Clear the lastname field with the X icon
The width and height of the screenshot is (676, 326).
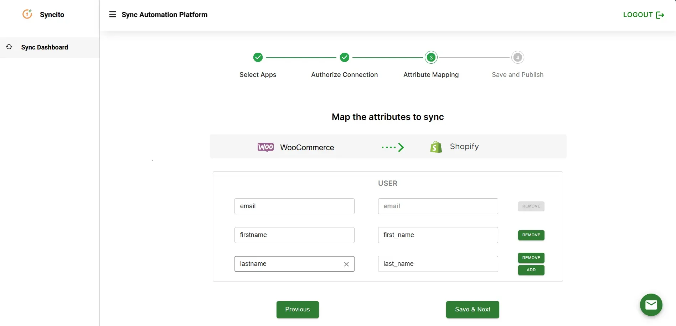[346, 264]
